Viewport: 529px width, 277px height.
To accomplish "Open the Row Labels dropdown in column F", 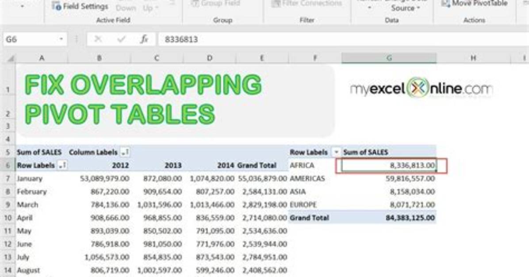I will [x=336, y=152].
